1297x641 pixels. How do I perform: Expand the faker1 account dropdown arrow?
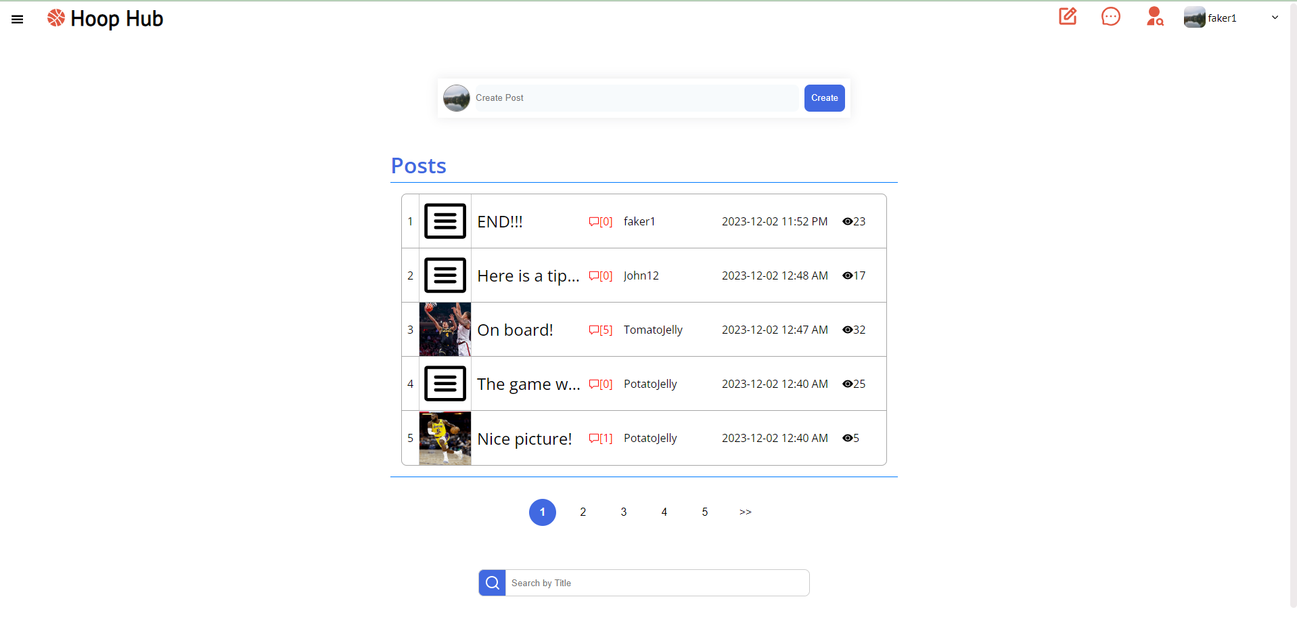click(1275, 18)
